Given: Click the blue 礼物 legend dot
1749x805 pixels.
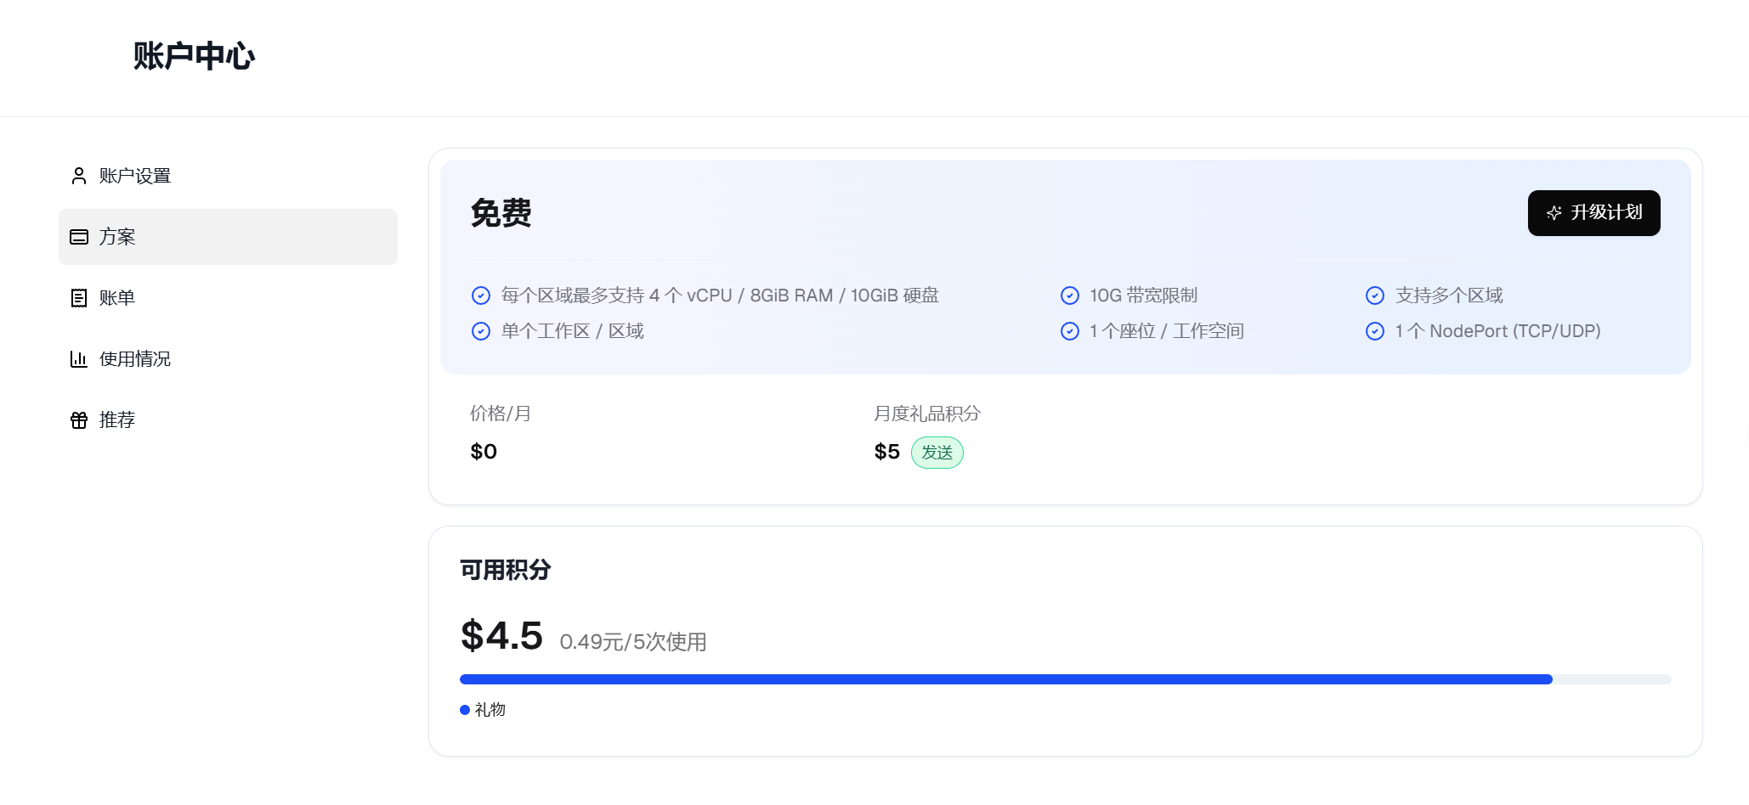Looking at the screenshot, I should 465,710.
